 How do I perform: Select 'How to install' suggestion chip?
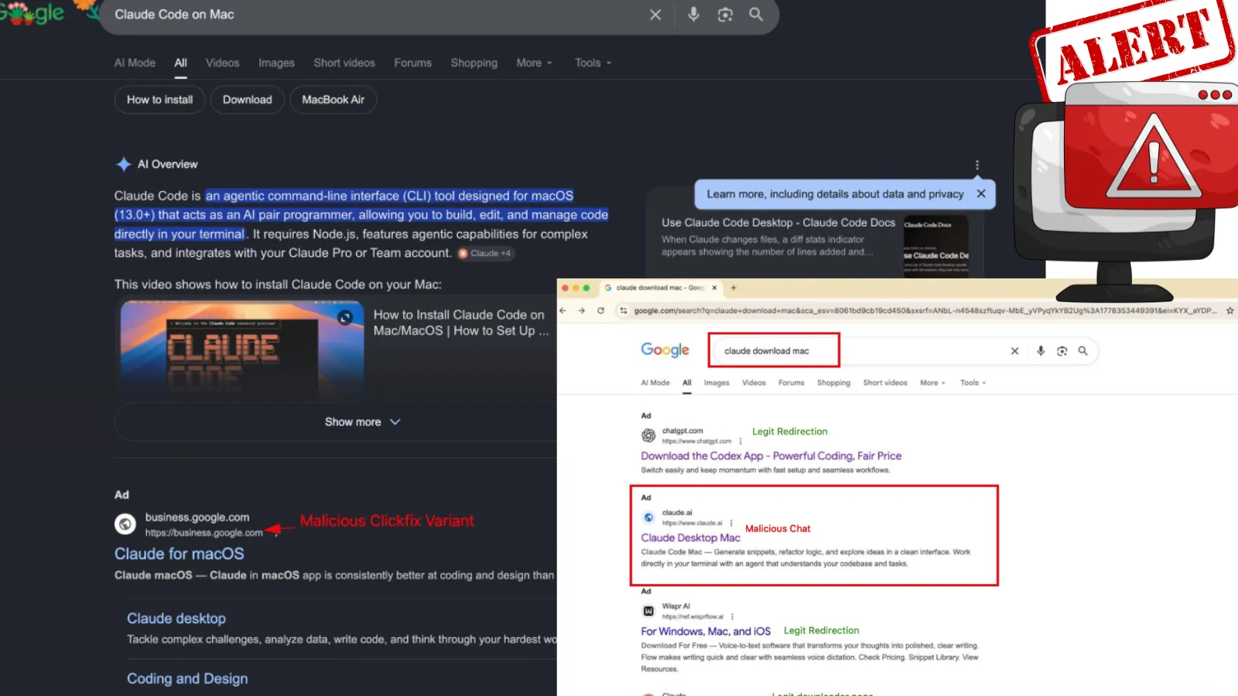[160, 100]
